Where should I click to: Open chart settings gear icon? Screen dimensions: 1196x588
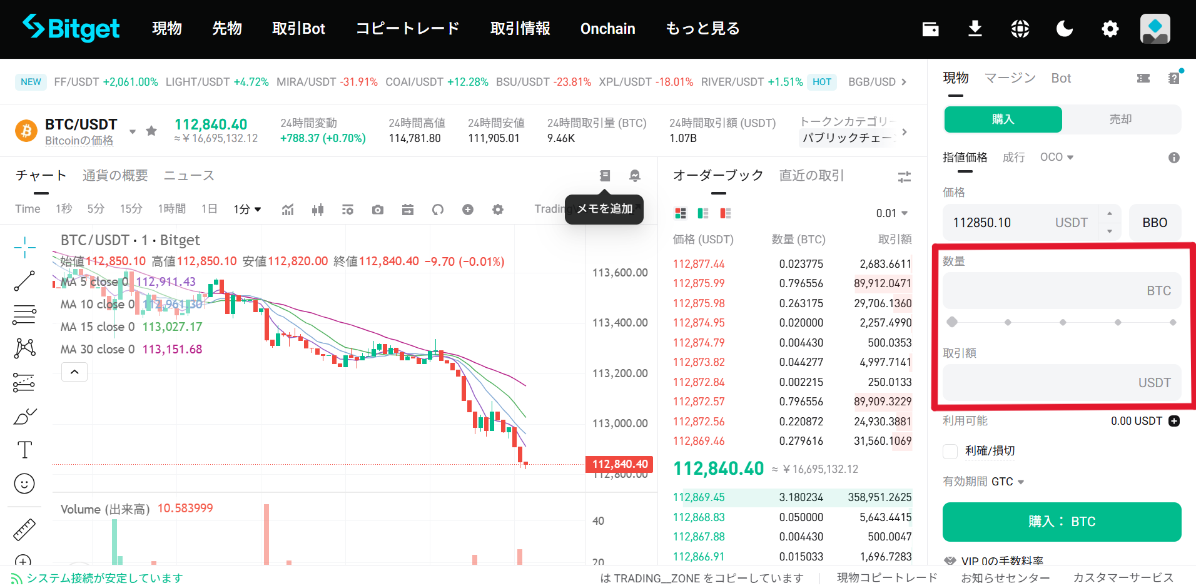point(498,209)
